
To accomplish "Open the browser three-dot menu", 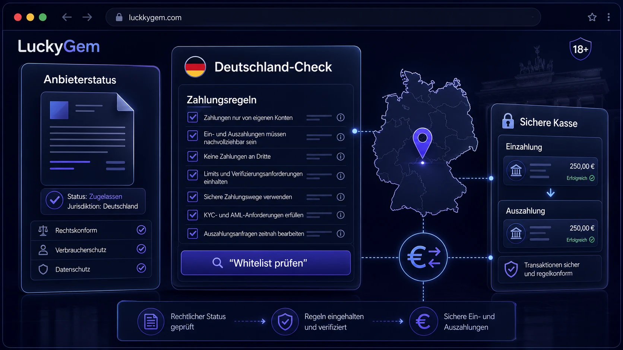I will 608,17.
